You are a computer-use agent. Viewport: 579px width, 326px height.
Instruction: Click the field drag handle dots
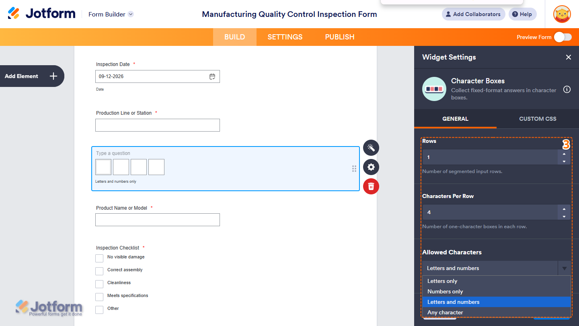[354, 169]
